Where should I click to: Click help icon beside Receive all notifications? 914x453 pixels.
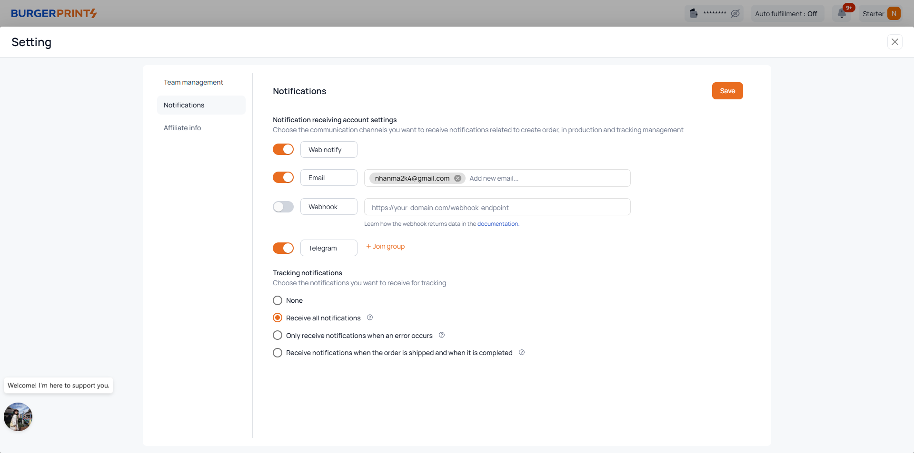point(370,318)
